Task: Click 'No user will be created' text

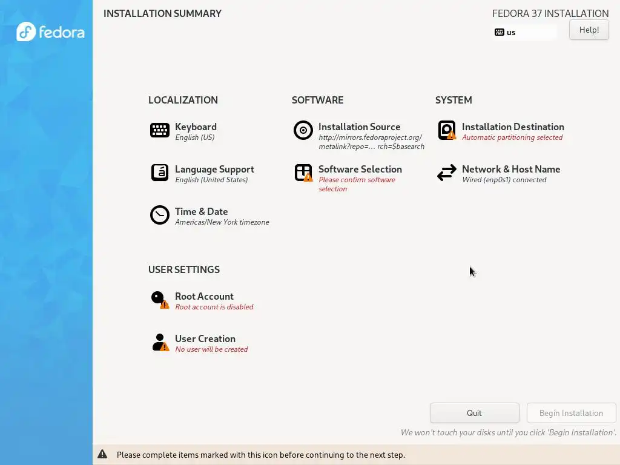Action: (211, 349)
